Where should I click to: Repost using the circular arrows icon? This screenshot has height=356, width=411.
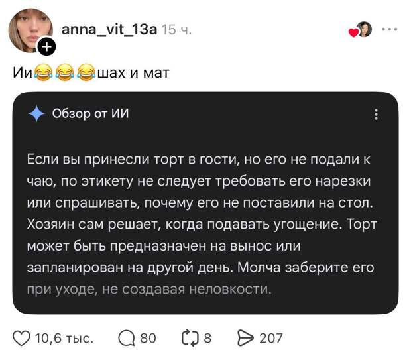(190, 338)
